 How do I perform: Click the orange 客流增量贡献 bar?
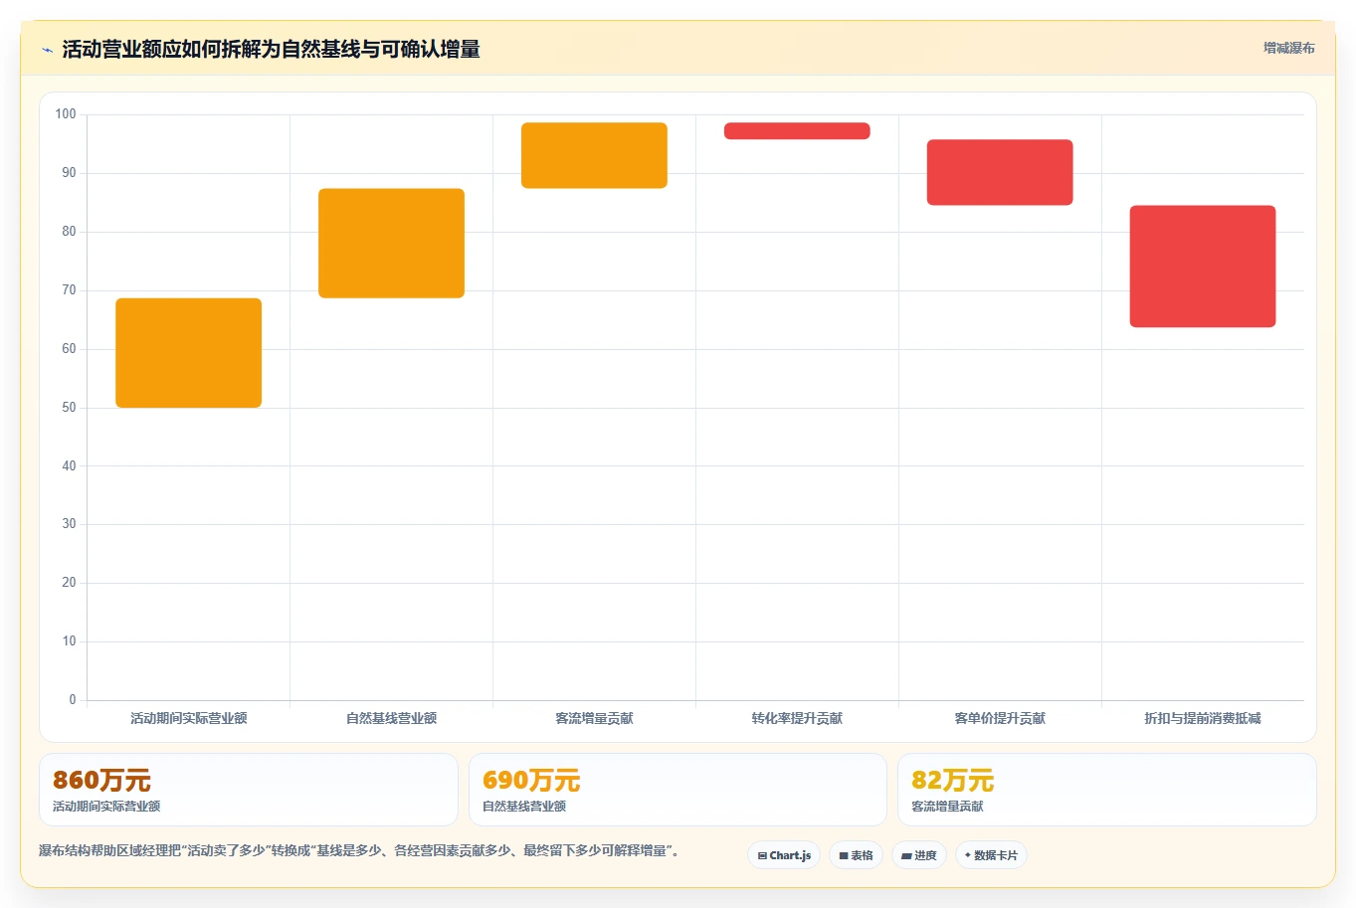point(594,155)
